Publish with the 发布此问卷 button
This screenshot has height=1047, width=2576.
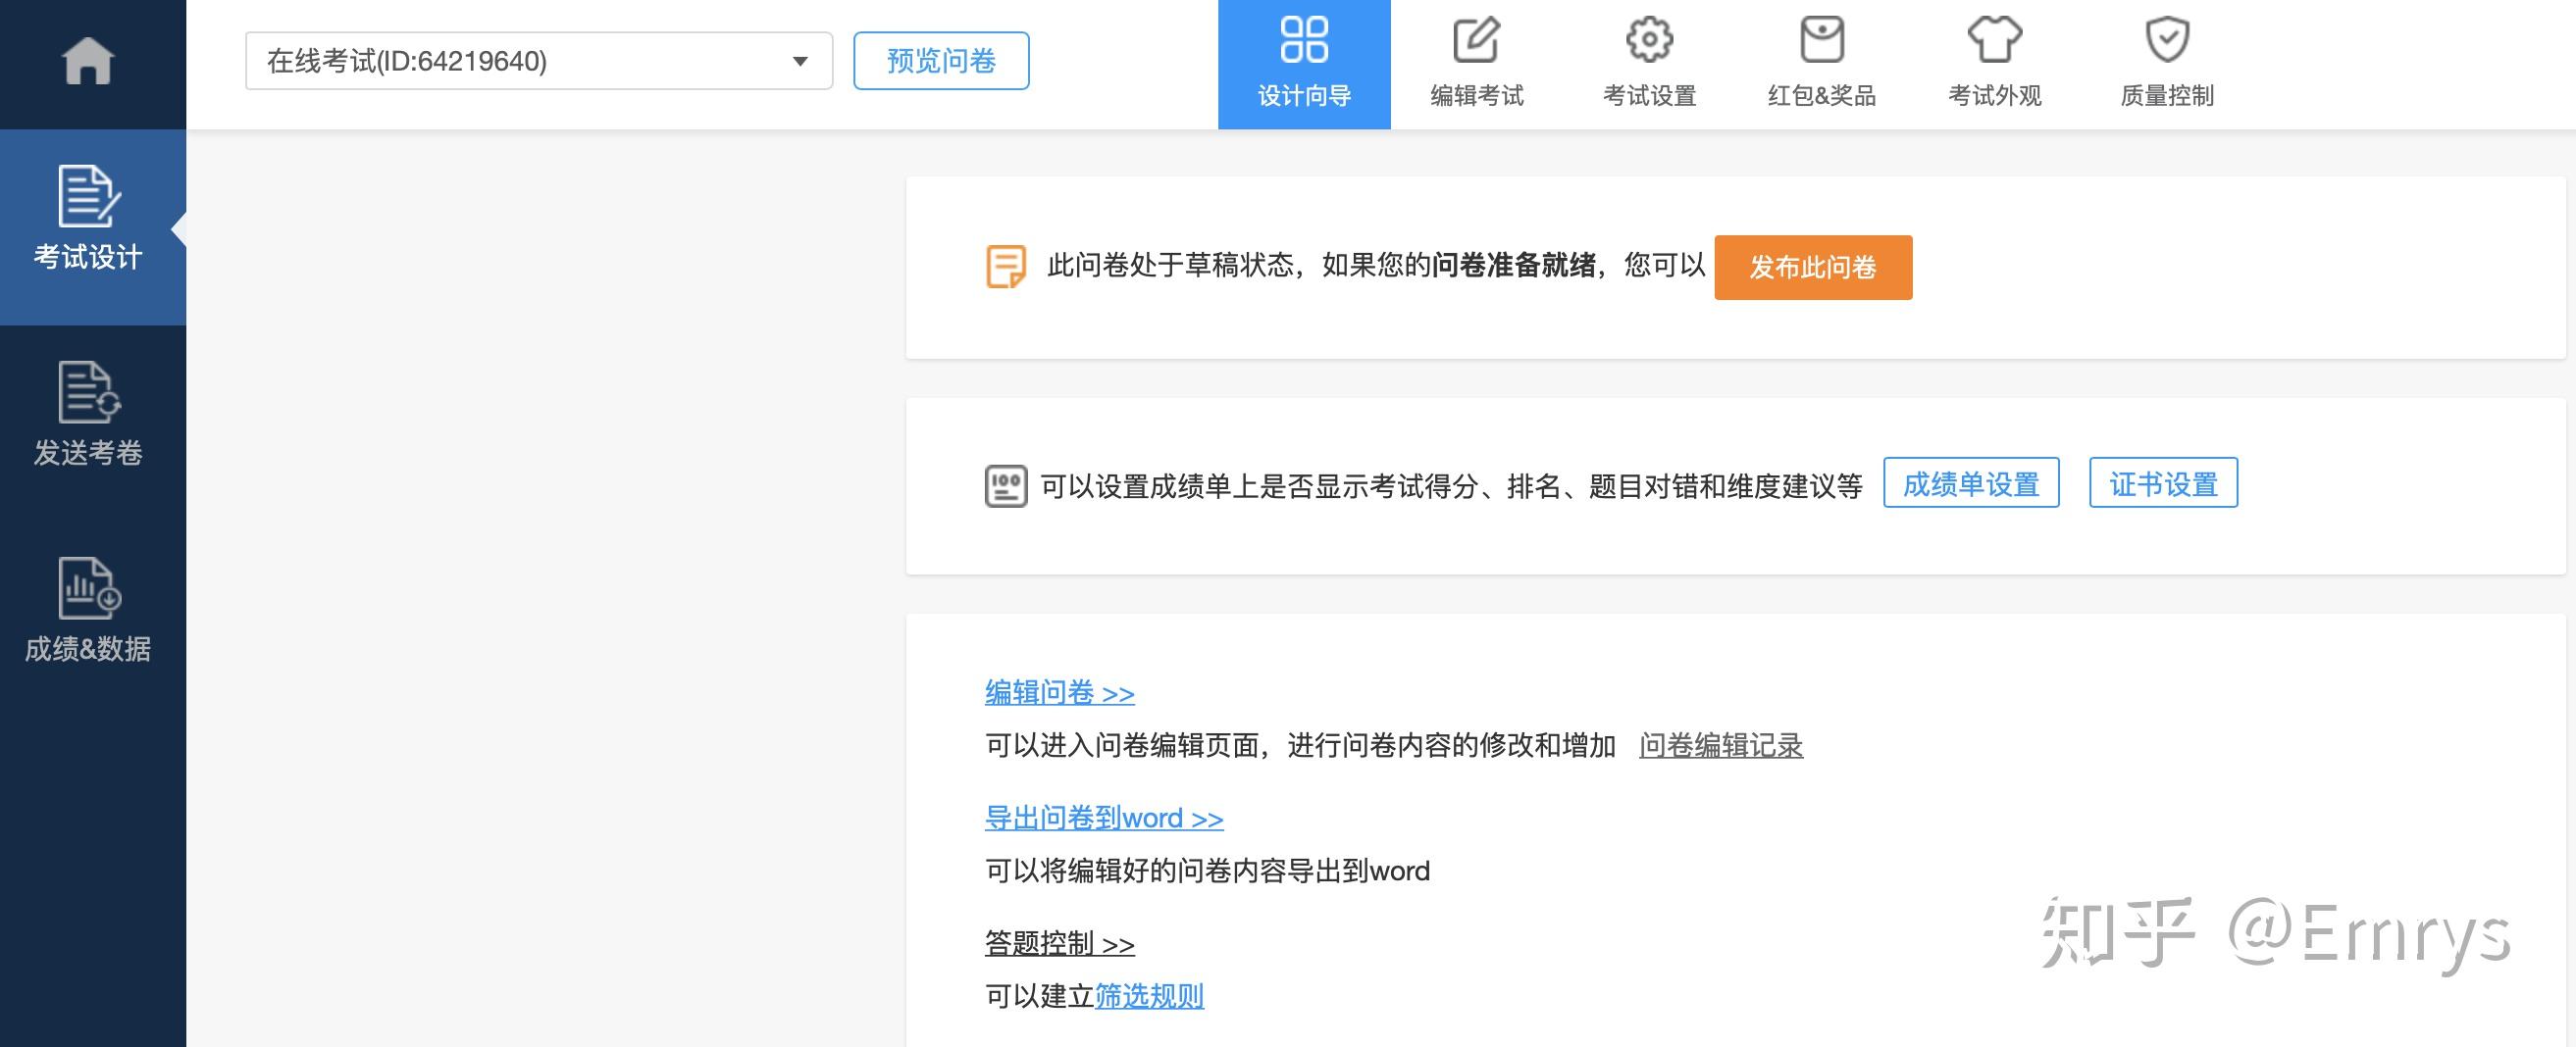click(x=1813, y=267)
